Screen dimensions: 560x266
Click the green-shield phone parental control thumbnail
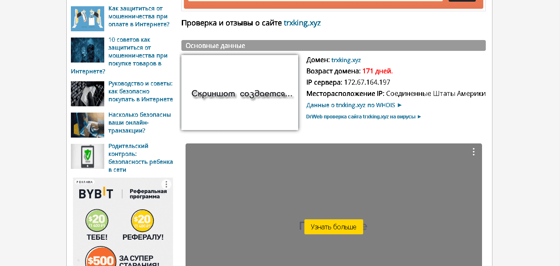click(x=87, y=156)
